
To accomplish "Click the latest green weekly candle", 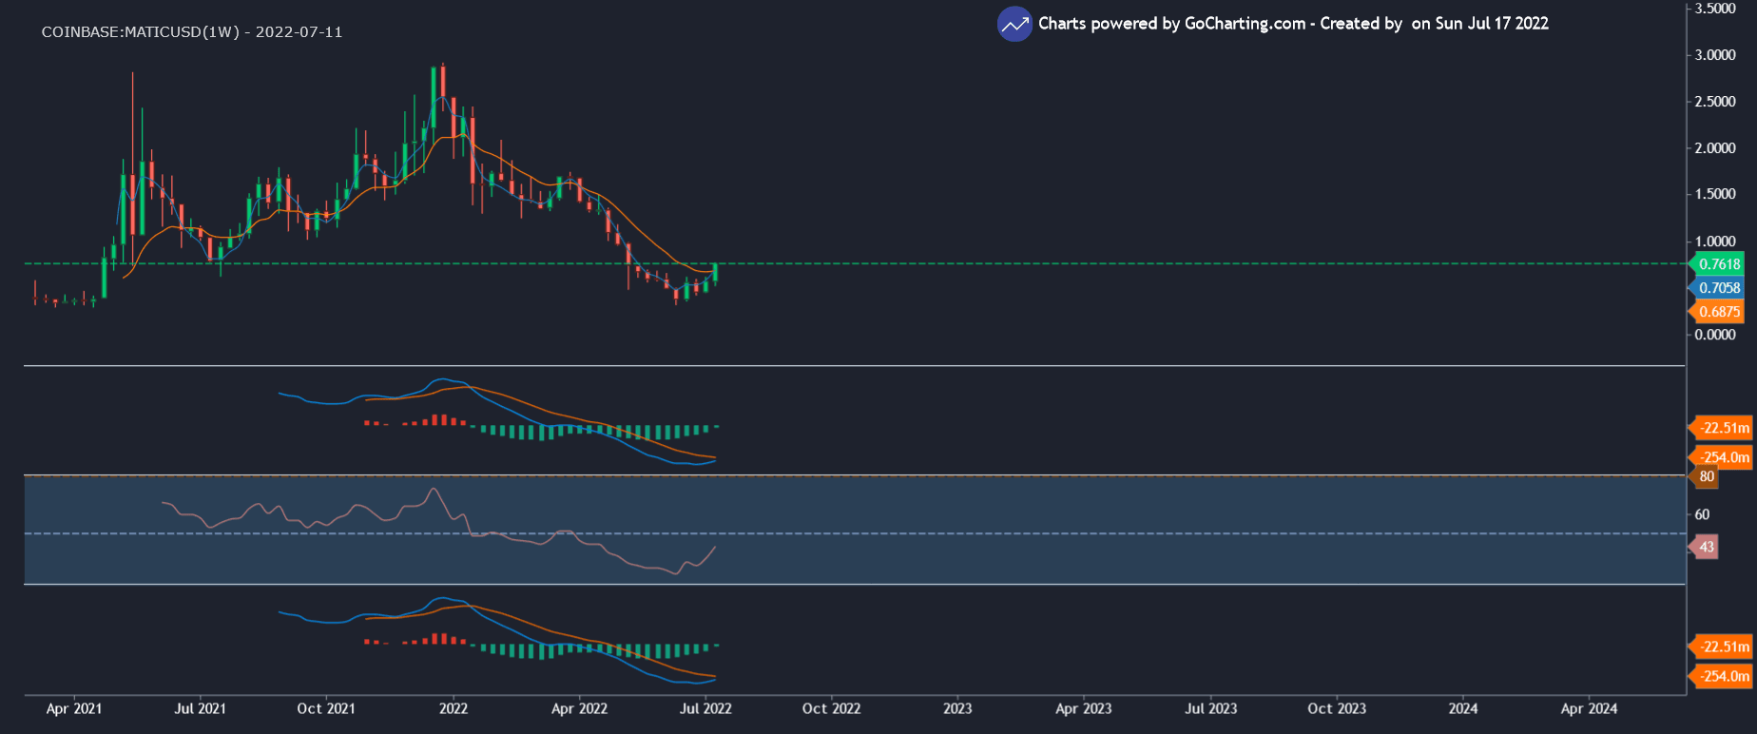I will [x=715, y=273].
